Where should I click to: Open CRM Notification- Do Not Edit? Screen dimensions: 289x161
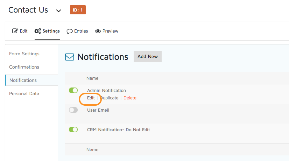[119, 129]
